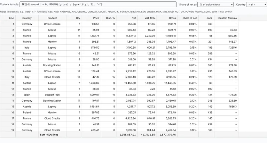267x143 pixels.
Task: Select the custom formula value 274.38
Action: coord(226,65)
